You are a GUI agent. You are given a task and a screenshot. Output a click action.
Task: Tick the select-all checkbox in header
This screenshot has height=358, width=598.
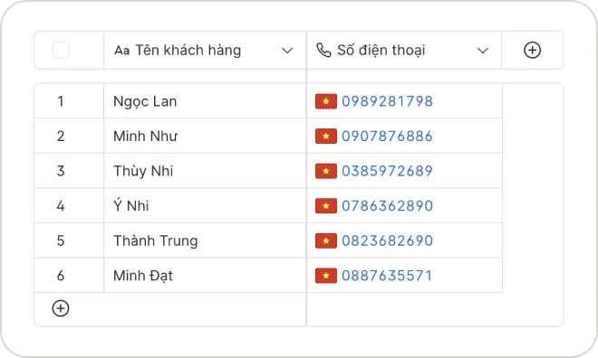(61, 51)
